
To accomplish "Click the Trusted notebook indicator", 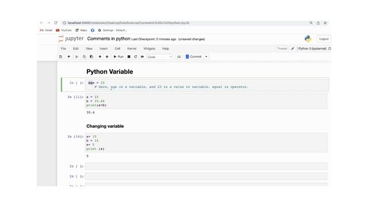I will coord(282,48).
